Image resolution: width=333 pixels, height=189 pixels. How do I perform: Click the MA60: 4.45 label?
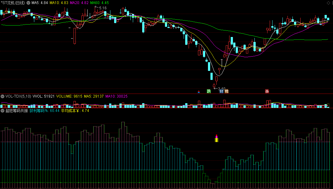point(99,3)
